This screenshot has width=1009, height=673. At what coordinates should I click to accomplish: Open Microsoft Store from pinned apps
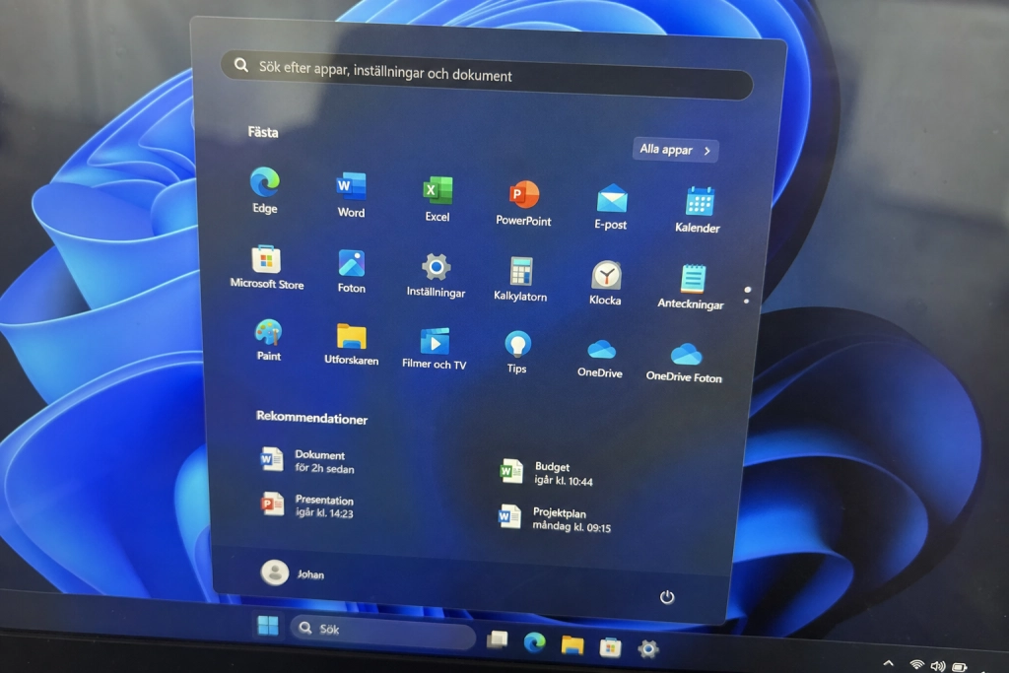[x=266, y=266]
